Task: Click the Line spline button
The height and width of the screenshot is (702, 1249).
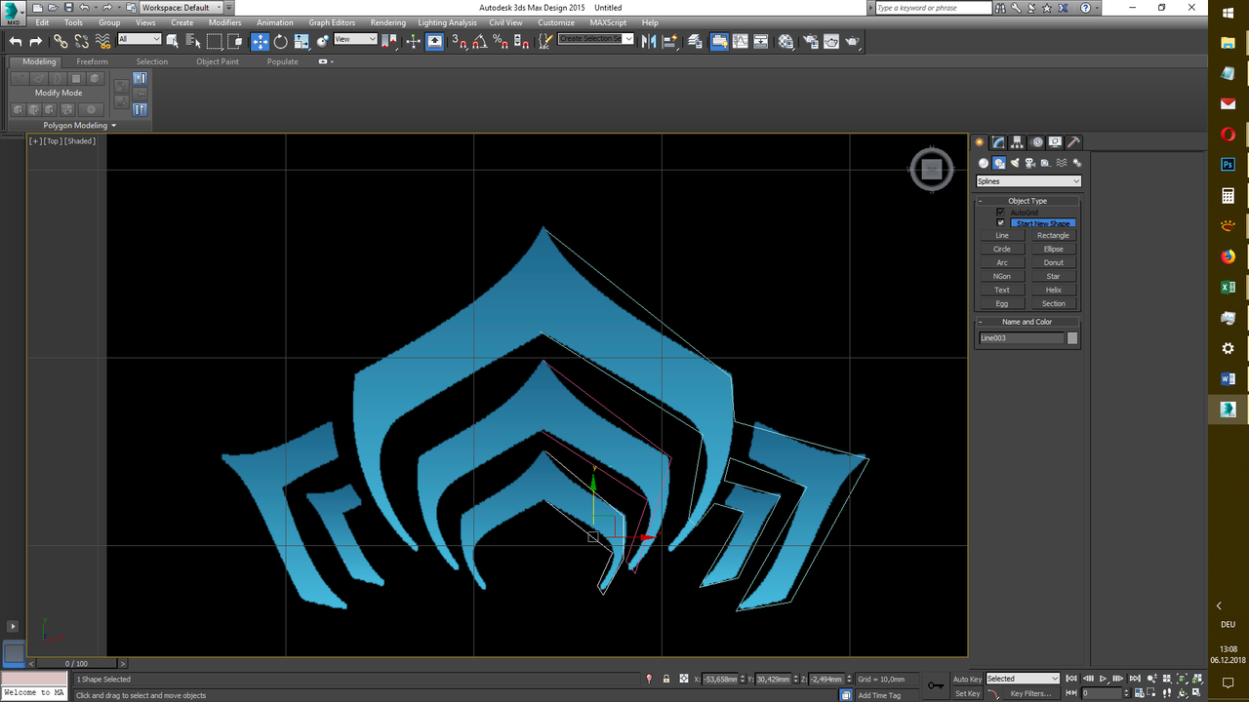Action: click(x=1002, y=236)
